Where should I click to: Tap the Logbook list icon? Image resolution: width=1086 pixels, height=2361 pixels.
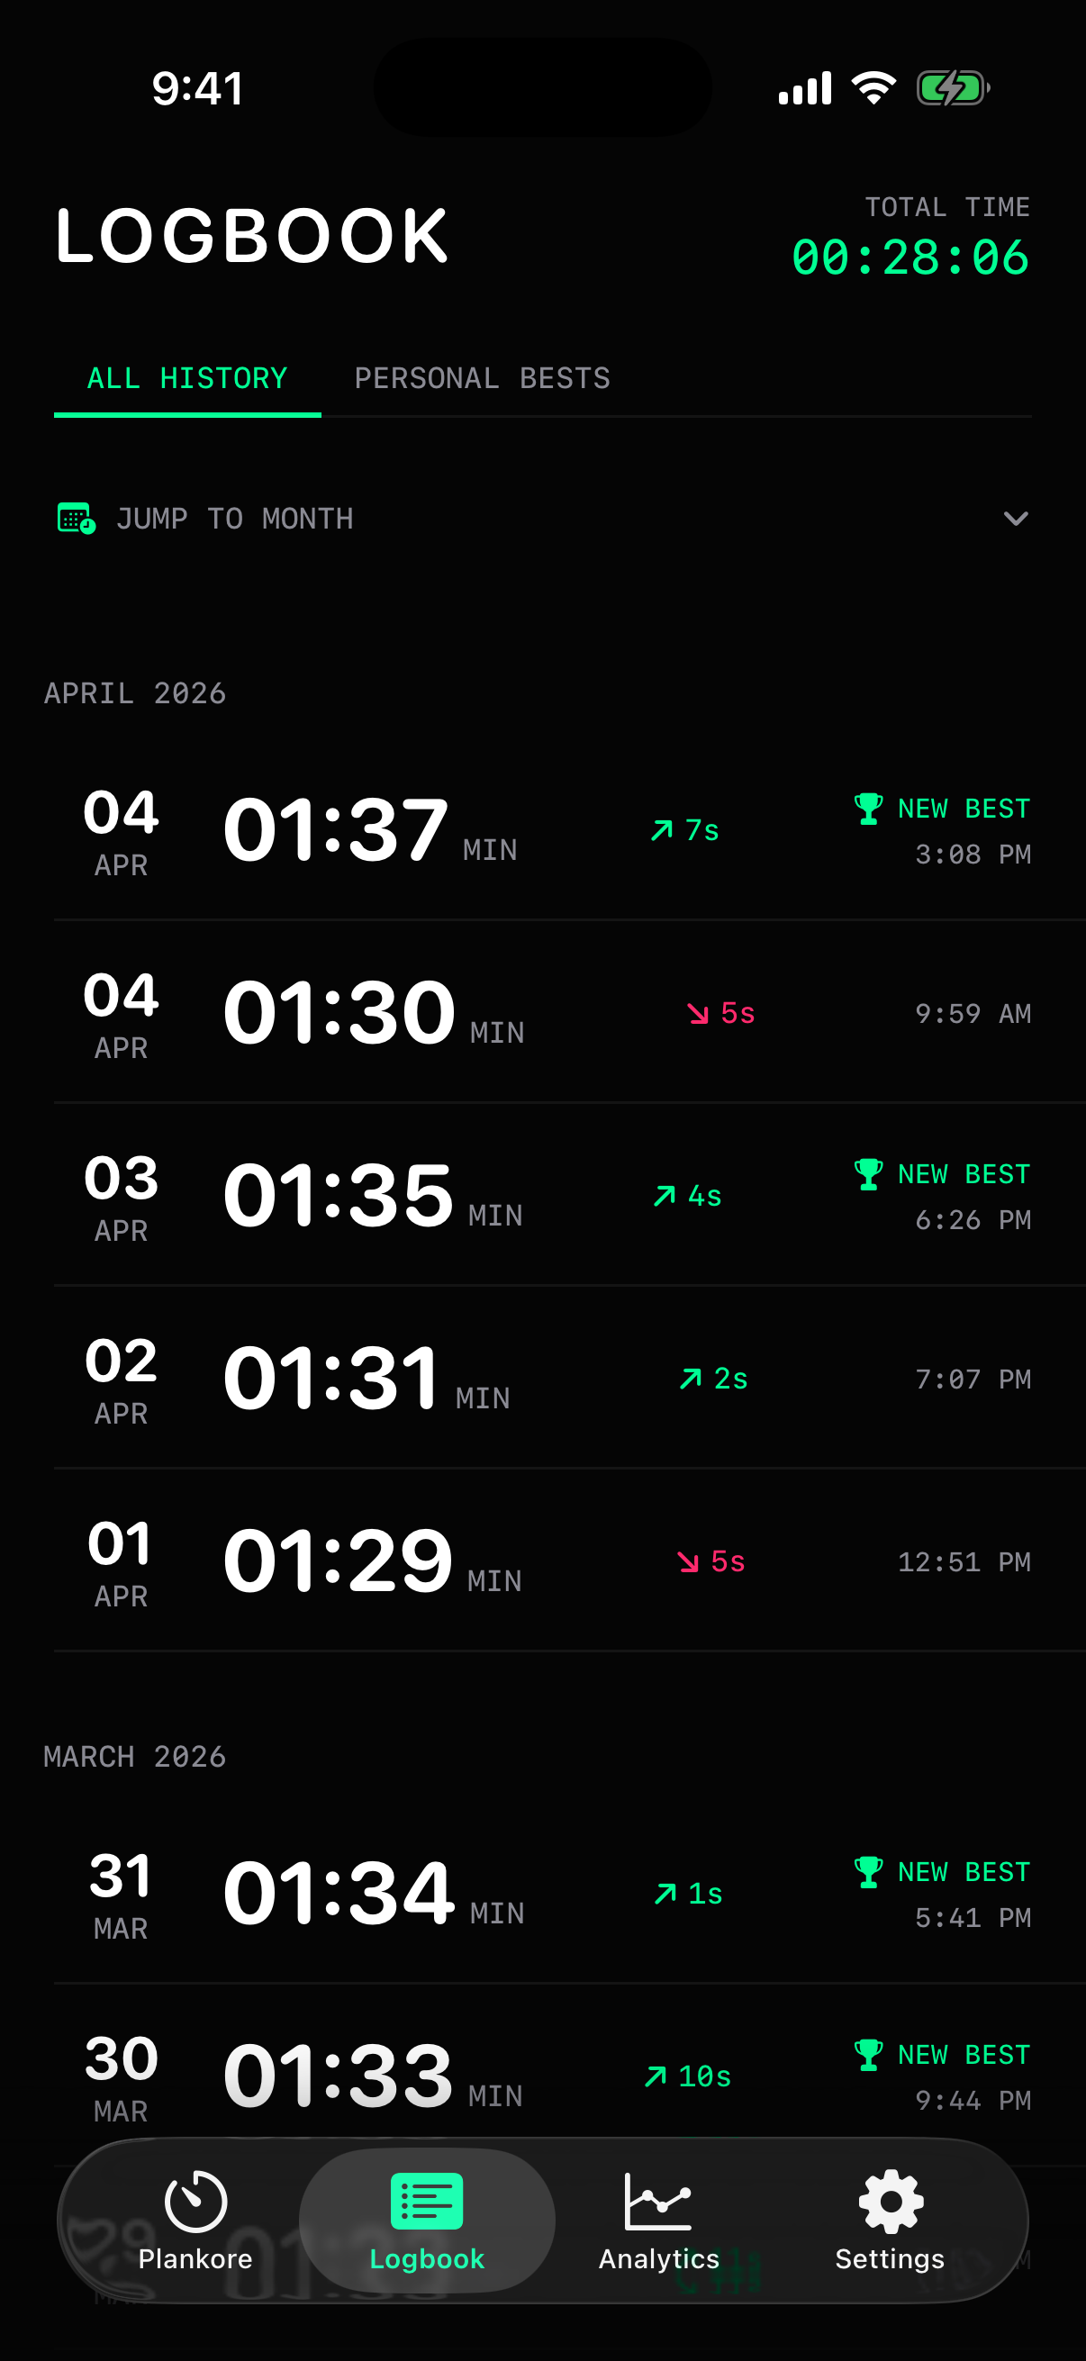pos(426,2201)
